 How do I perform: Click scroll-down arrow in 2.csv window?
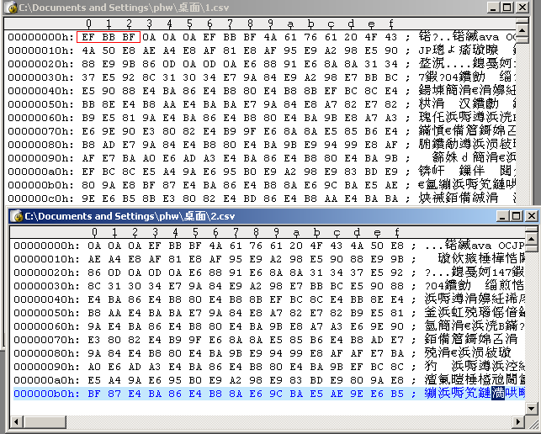(x=532, y=408)
